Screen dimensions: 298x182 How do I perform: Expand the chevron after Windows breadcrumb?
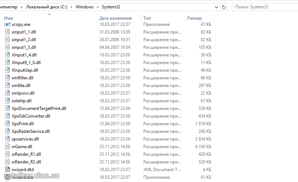point(98,7)
